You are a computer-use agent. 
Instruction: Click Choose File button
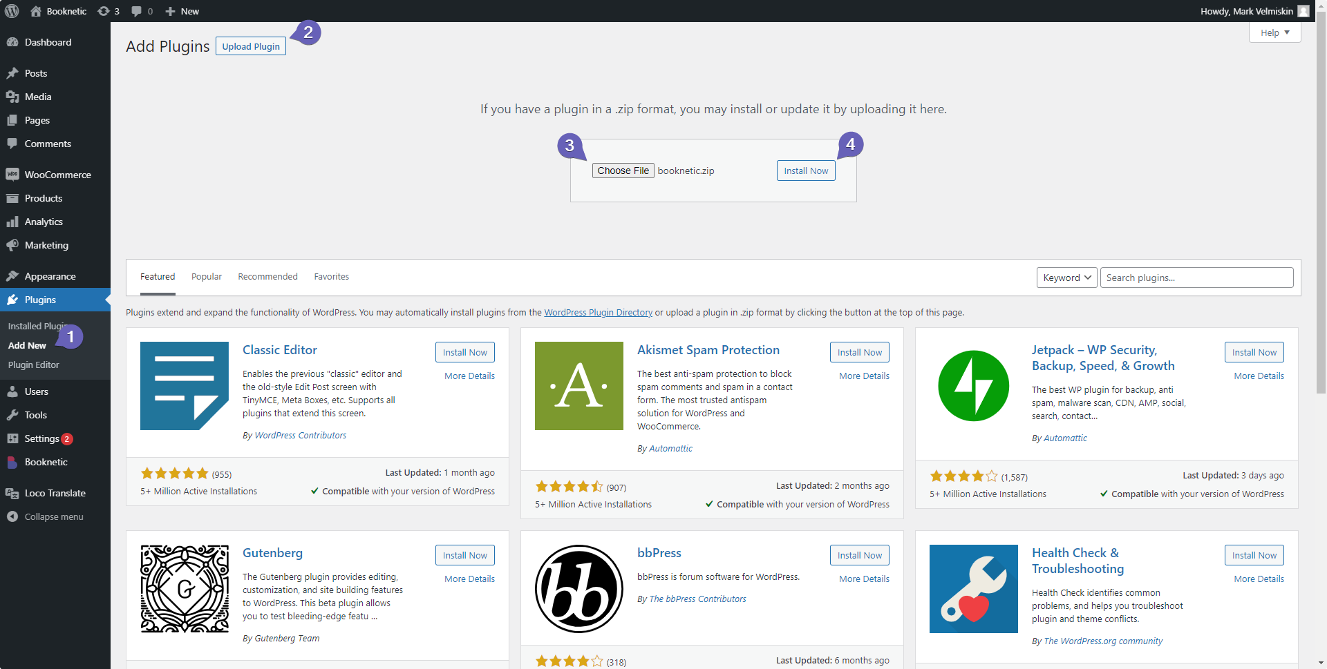coord(623,171)
